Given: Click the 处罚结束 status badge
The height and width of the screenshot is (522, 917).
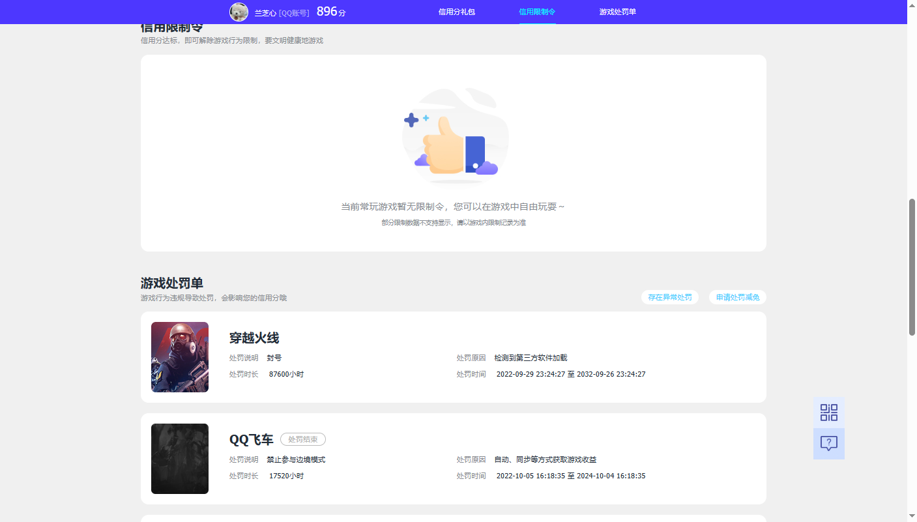Looking at the screenshot, I should pos(303,440).
